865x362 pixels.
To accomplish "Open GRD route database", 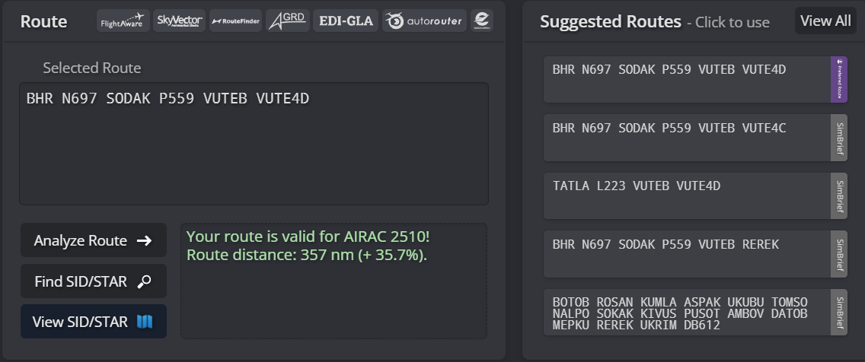I will pos(287,21).
